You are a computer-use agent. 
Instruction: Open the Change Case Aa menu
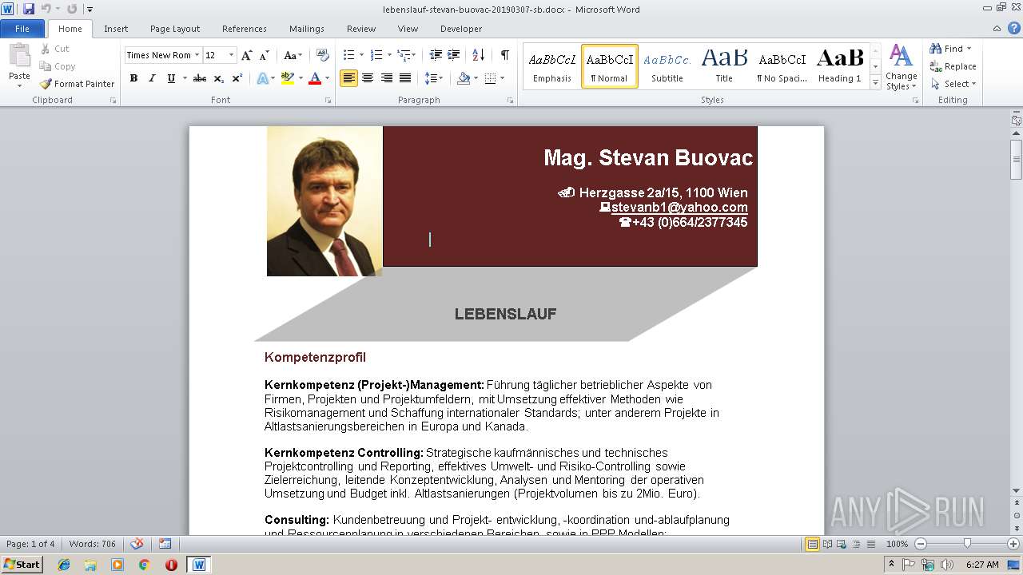(x=293, y=55)
